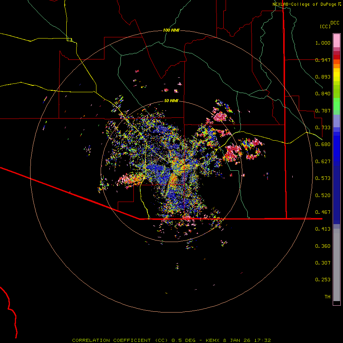Screen dimensions: 343x343
Task: Pick the red color bar segment
Action: [337, 57]
